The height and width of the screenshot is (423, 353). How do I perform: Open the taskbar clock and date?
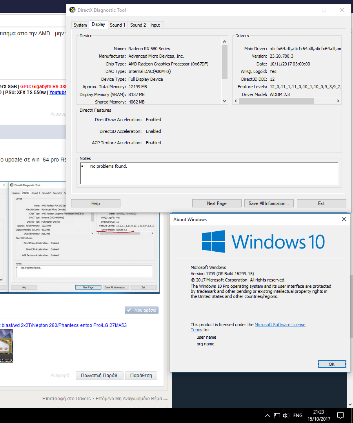point(319,416)
